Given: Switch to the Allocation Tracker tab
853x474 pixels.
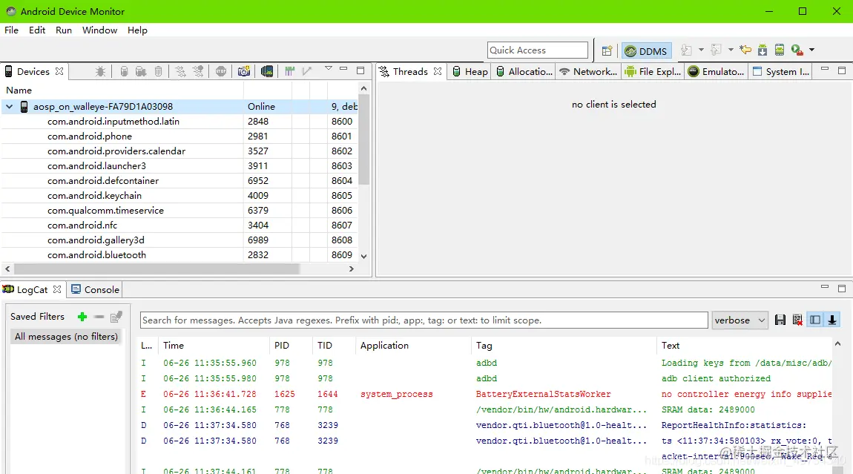Looking at the screenshot, I should 524,71.
